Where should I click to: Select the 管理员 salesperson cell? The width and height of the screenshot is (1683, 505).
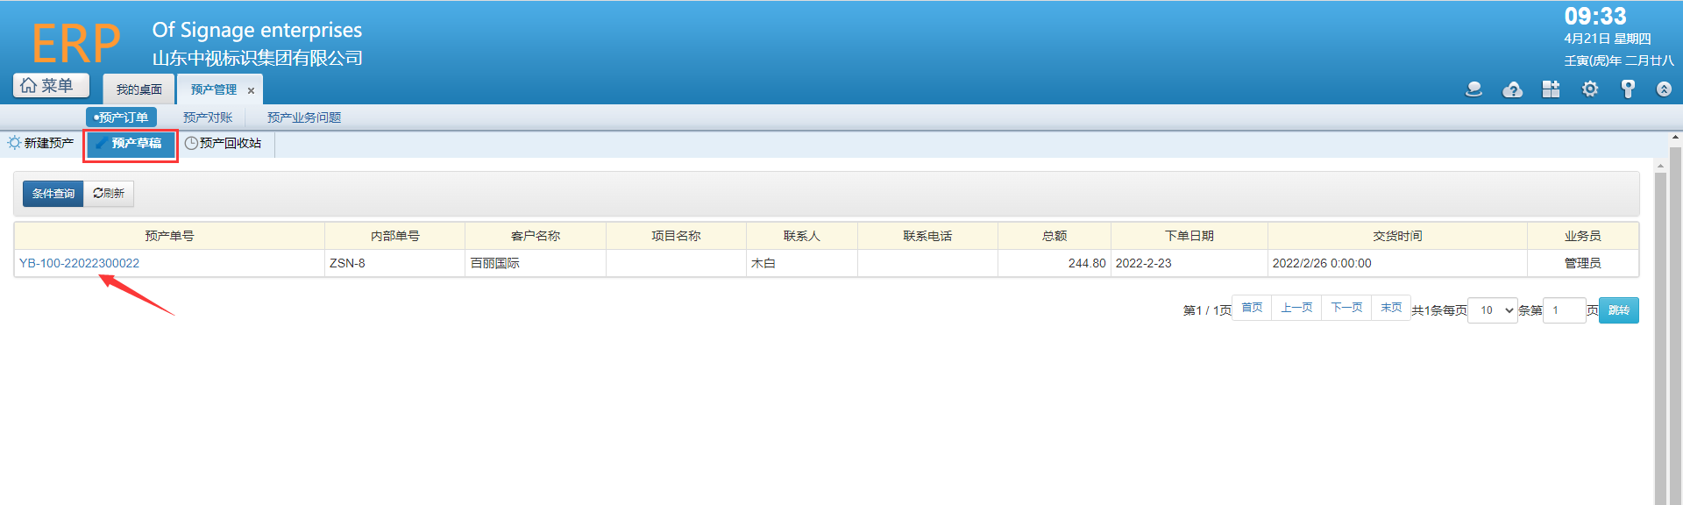1583,263
